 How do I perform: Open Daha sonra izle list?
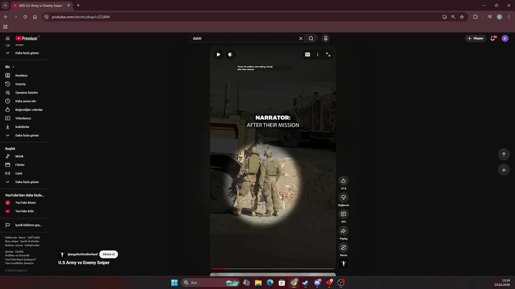pos(25,101)
